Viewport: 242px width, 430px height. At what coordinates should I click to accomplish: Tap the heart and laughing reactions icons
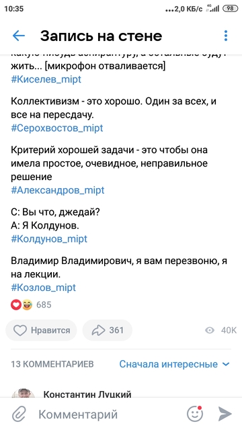coord(22,305)
